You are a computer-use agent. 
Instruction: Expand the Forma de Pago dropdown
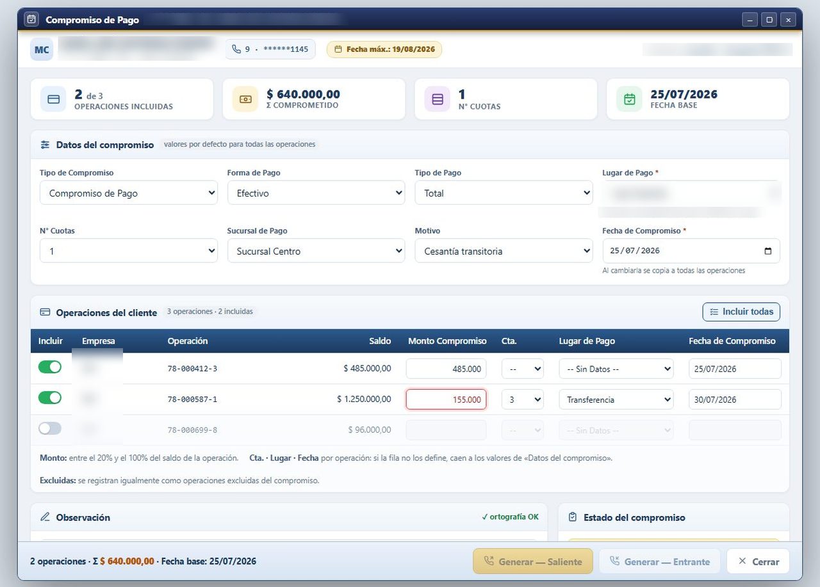(x=316, y=193)
